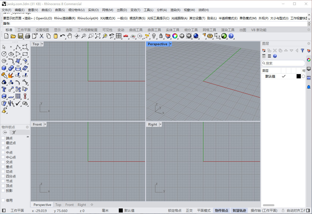Click the Polyline tool icon
The image size is (312, 214).
point(18,47)
